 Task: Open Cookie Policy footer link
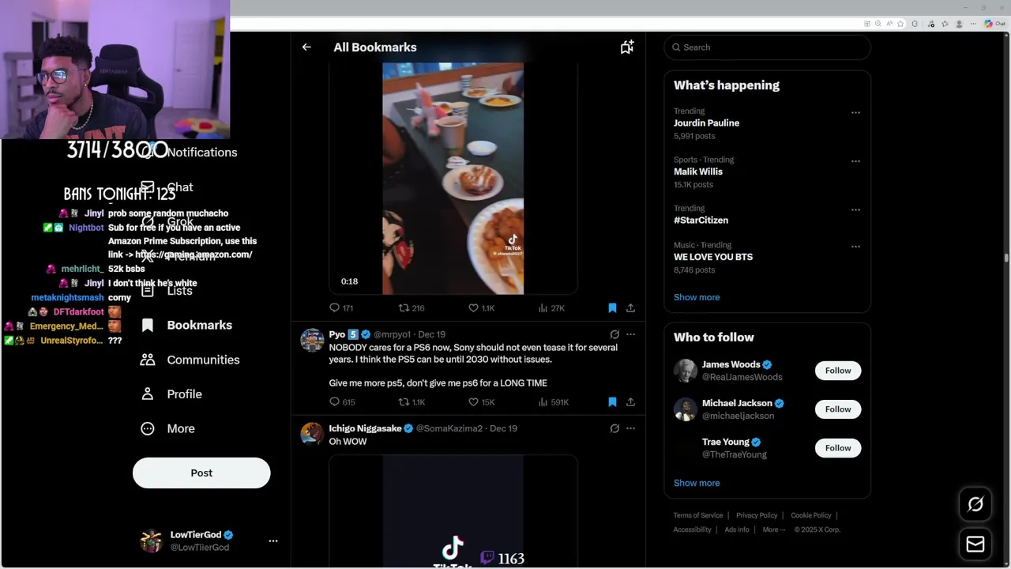(x=811, y=515)
